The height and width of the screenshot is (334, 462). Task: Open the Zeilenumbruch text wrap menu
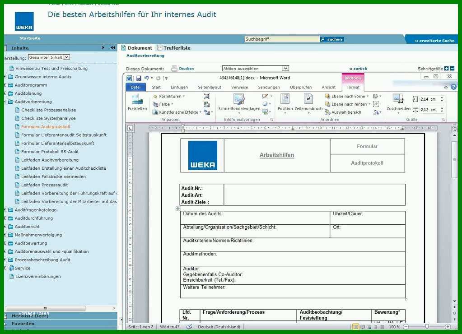click(308, 103)
